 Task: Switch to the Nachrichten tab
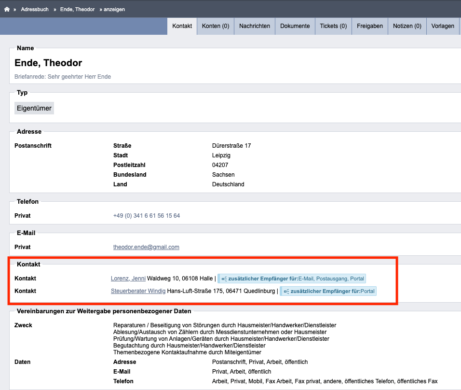coord(255,26)
